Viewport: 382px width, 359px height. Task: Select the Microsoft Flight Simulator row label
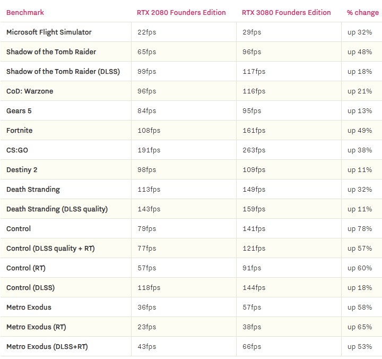(49, 32)
